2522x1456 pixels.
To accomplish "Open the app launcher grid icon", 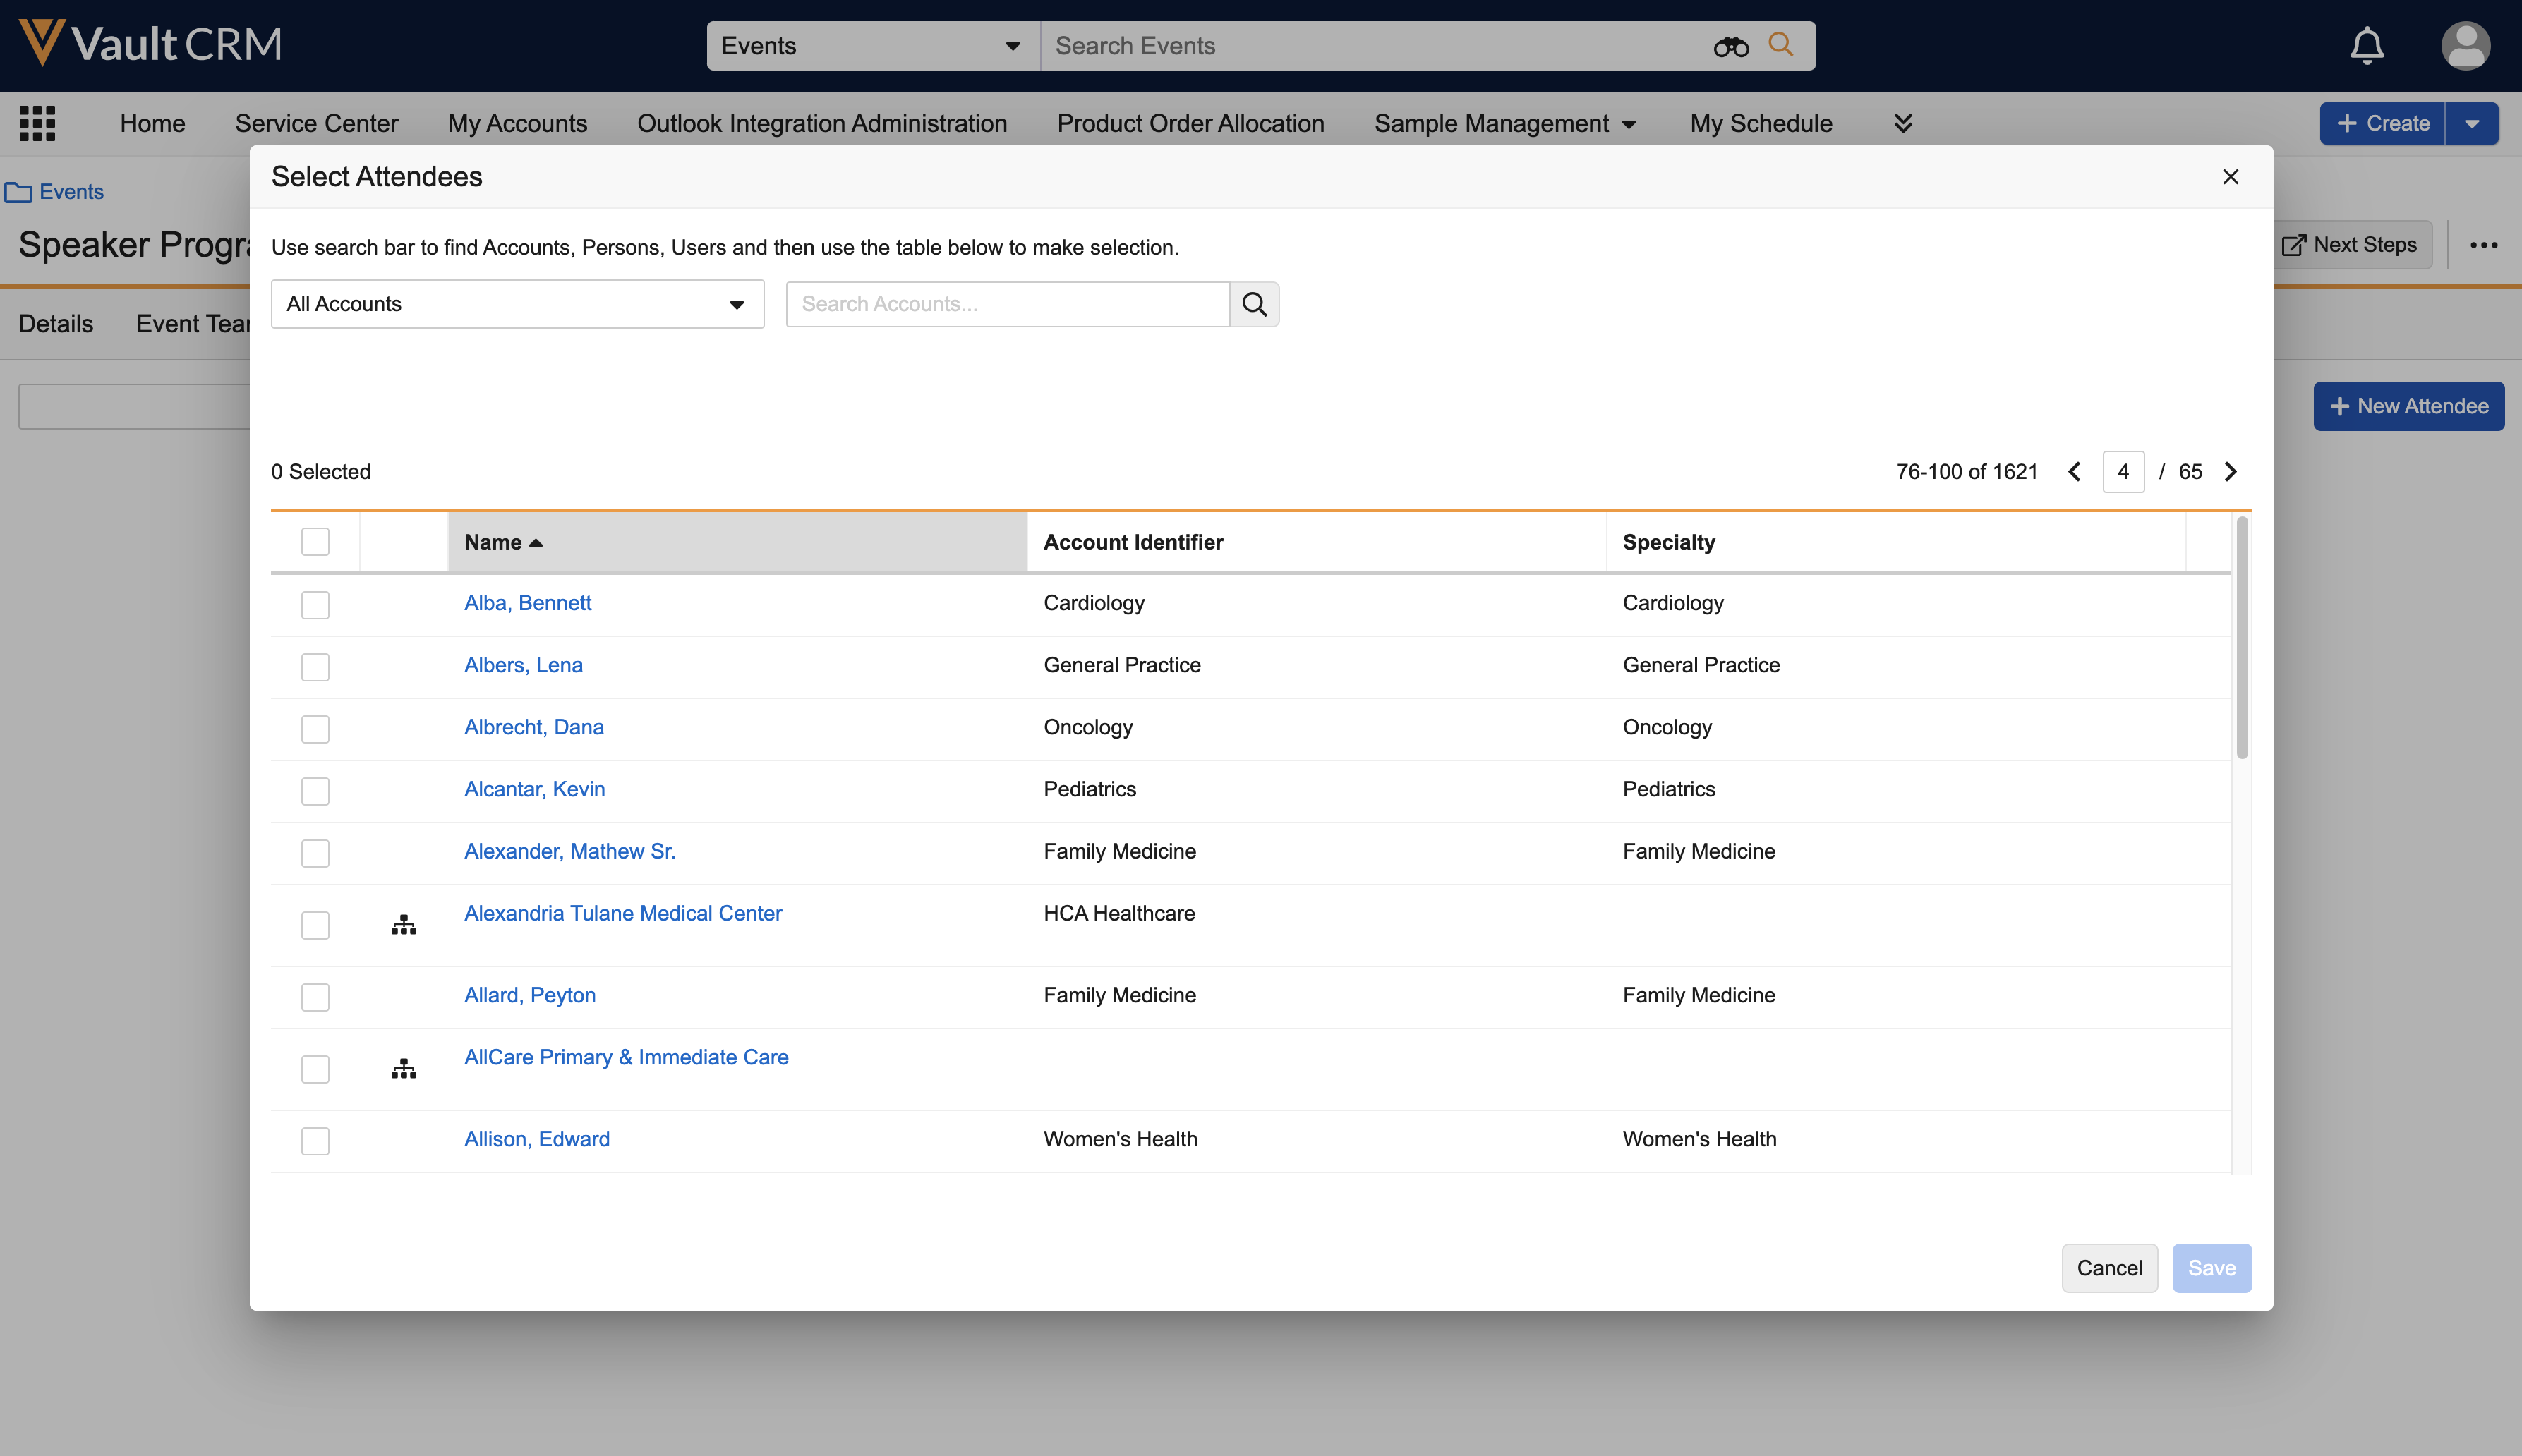I will pos(37,123).
